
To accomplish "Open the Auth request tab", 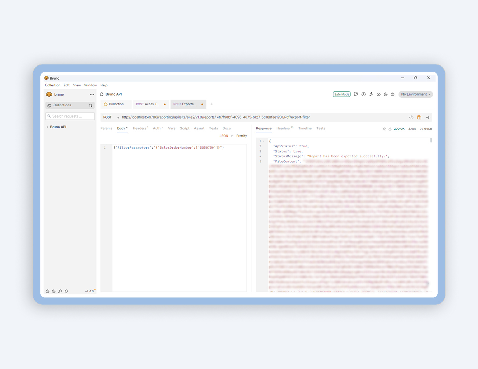I will tap(158, 128).
